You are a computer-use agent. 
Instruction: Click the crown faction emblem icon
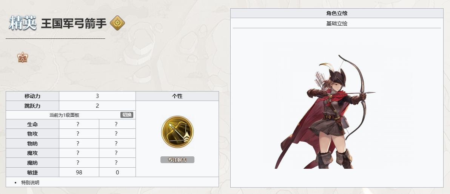[22, 57]
